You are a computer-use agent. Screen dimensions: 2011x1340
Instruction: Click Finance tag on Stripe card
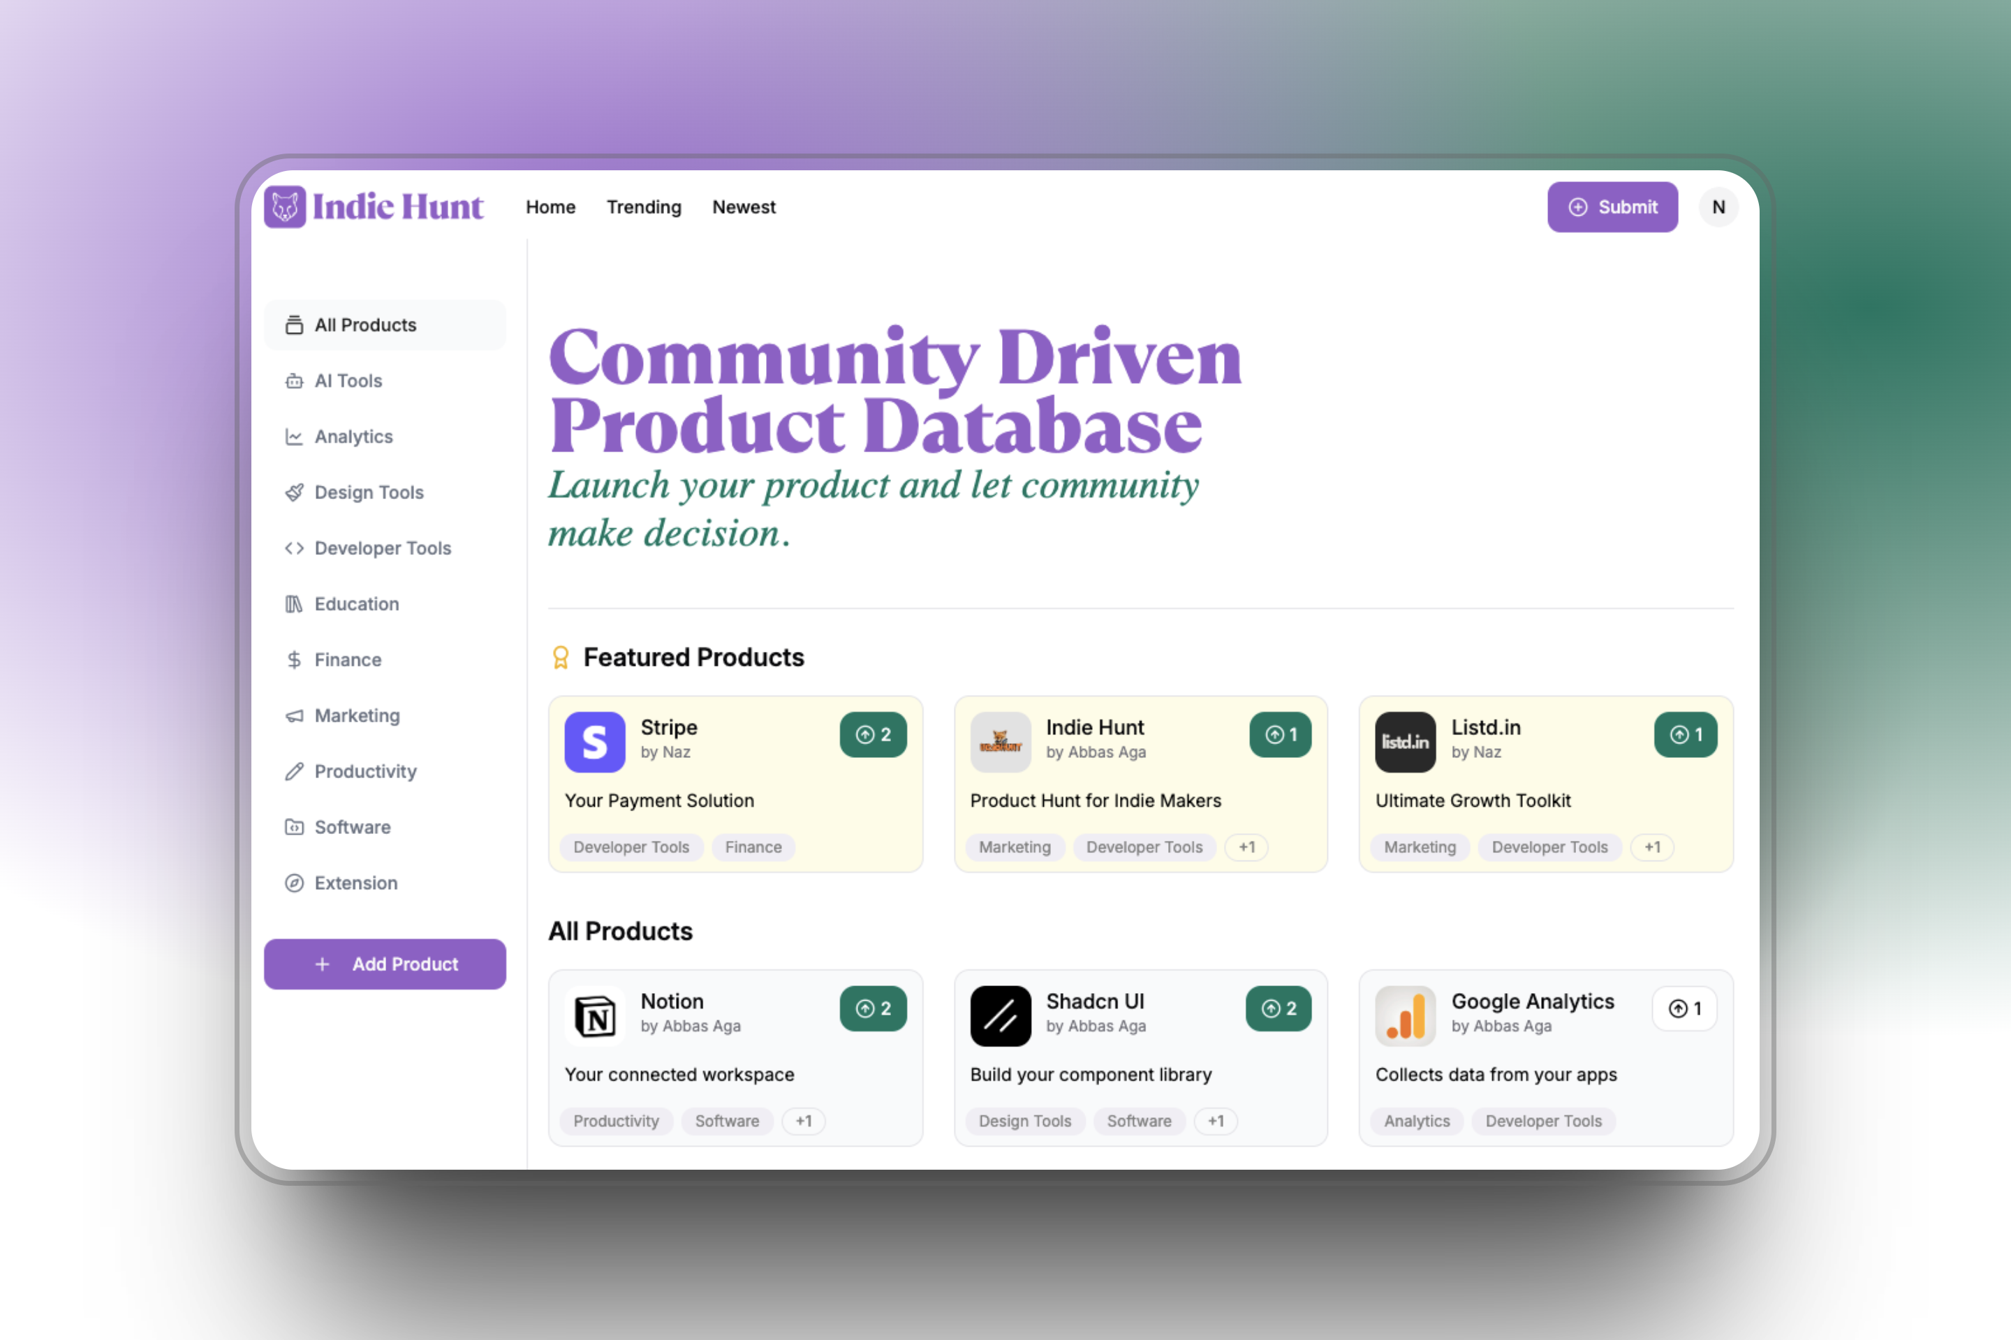pyautogui.click(x=753, y=847)
